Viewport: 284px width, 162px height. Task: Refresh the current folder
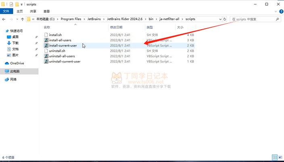tap(225, 19)
